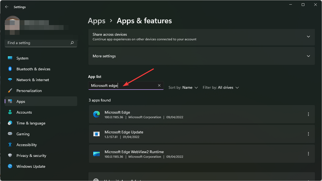Maximize the Settings window
322x181 pixels.
click(303, 5)
